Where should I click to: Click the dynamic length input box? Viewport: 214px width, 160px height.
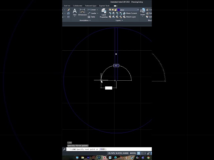coord(109,88)
